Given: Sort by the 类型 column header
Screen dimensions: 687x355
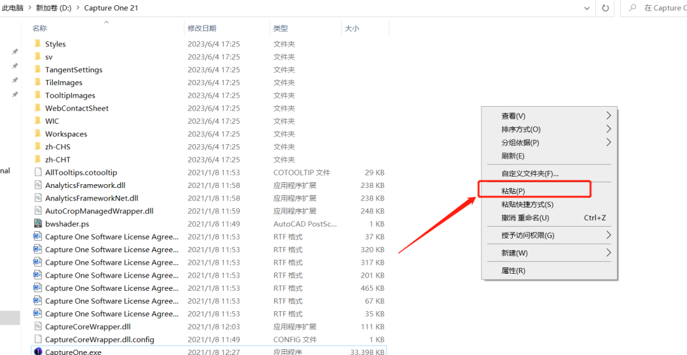Looking at the screenshot, I should 281,29.
